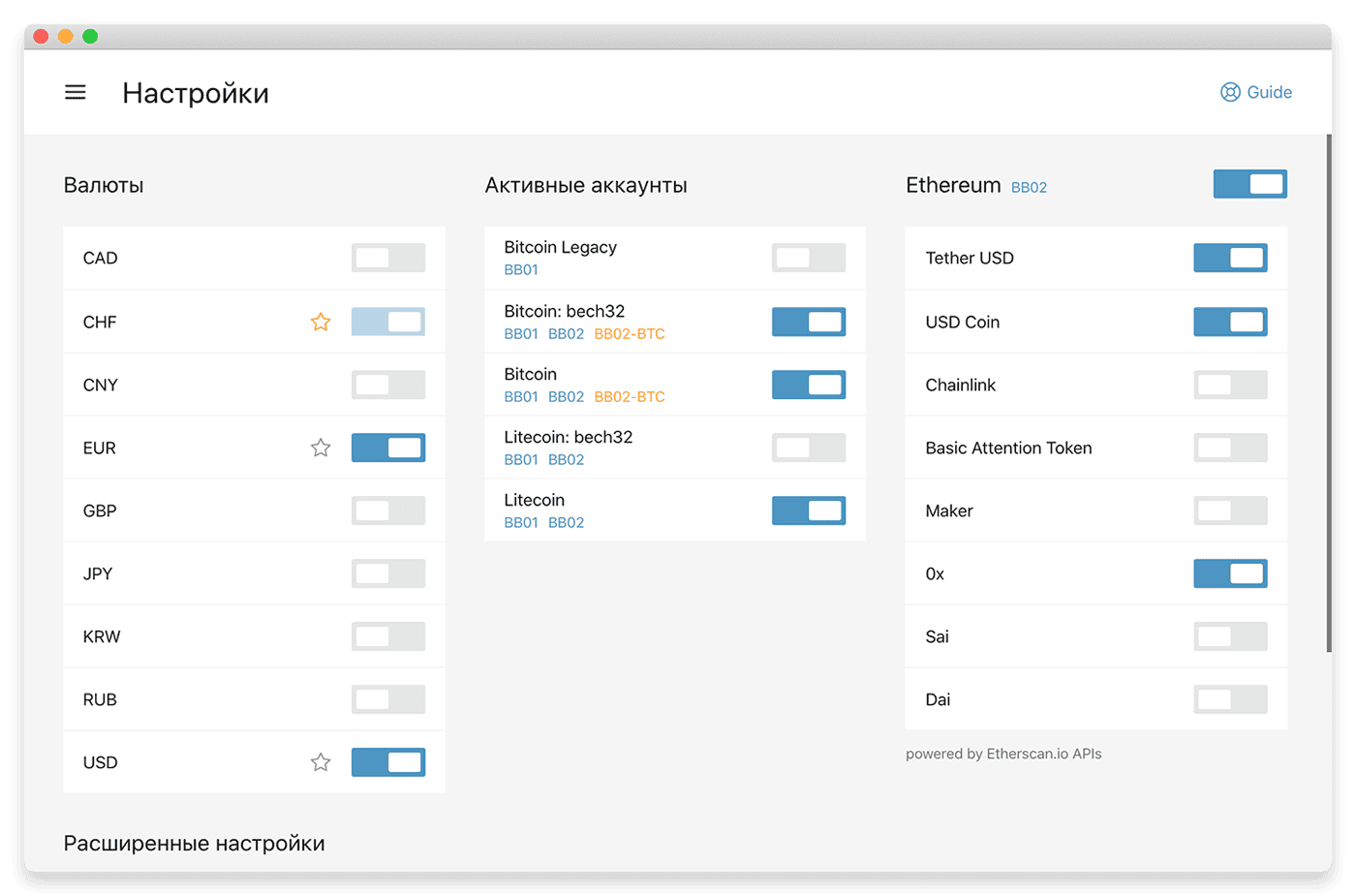
Task: Click BB02 label beside Ethereum heading
Action: pyautogui.click(x=1029, y=188)
